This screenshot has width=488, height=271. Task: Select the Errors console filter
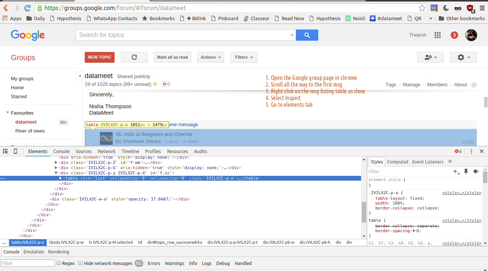154,263
